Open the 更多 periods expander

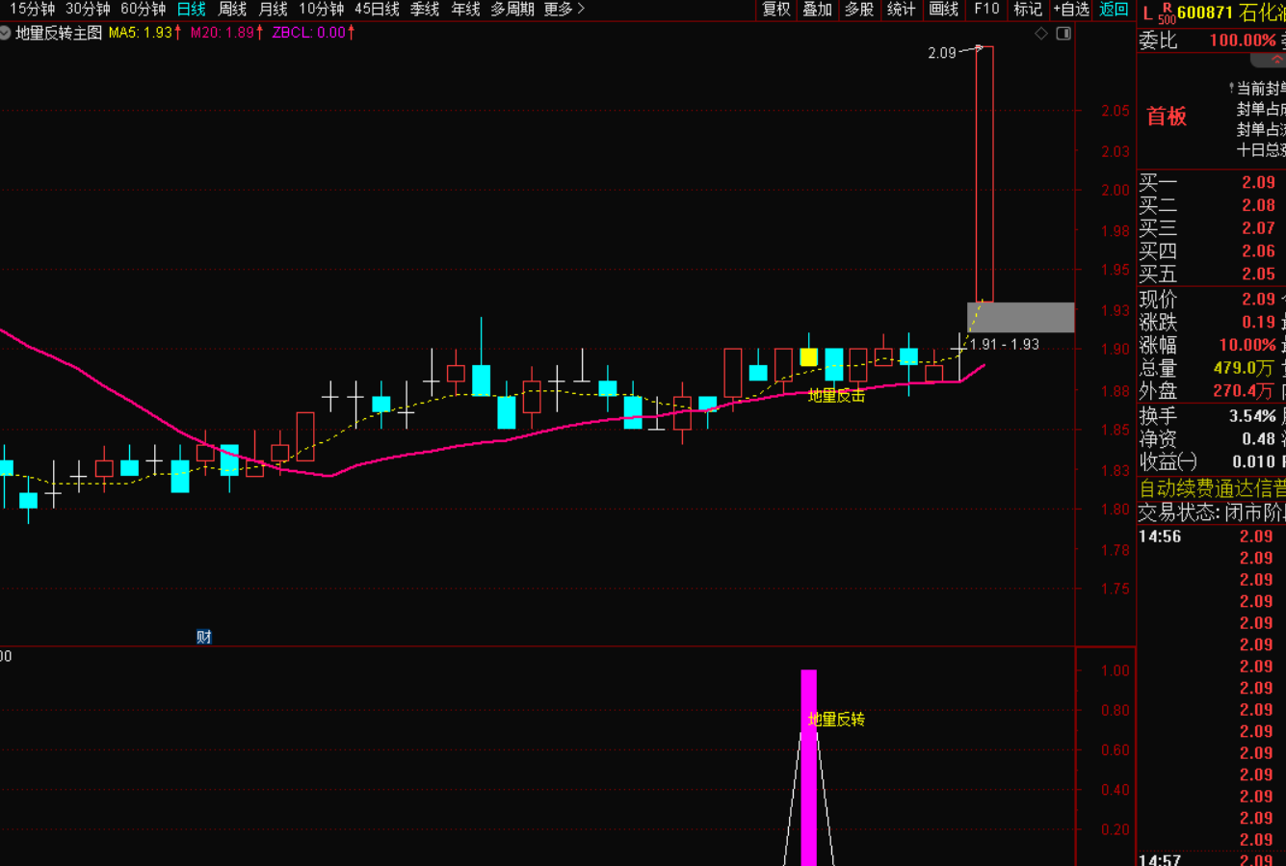click(x=564, y=10)
